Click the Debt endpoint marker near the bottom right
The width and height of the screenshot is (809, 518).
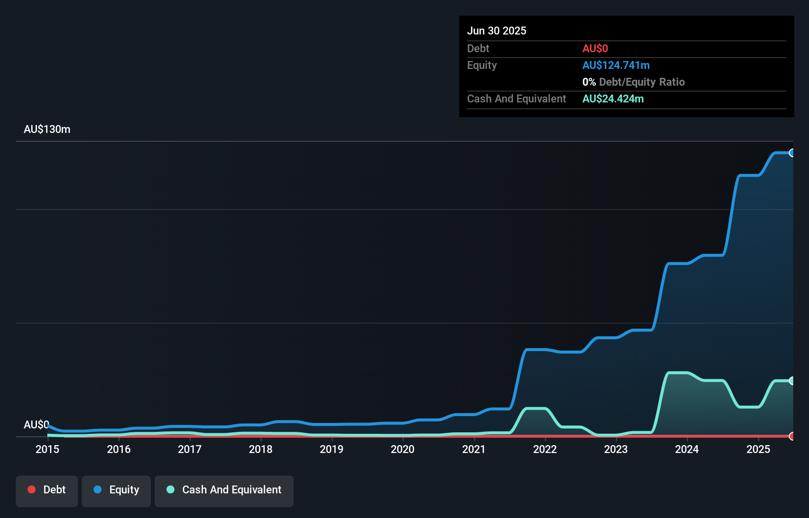[x=792, y=436]
